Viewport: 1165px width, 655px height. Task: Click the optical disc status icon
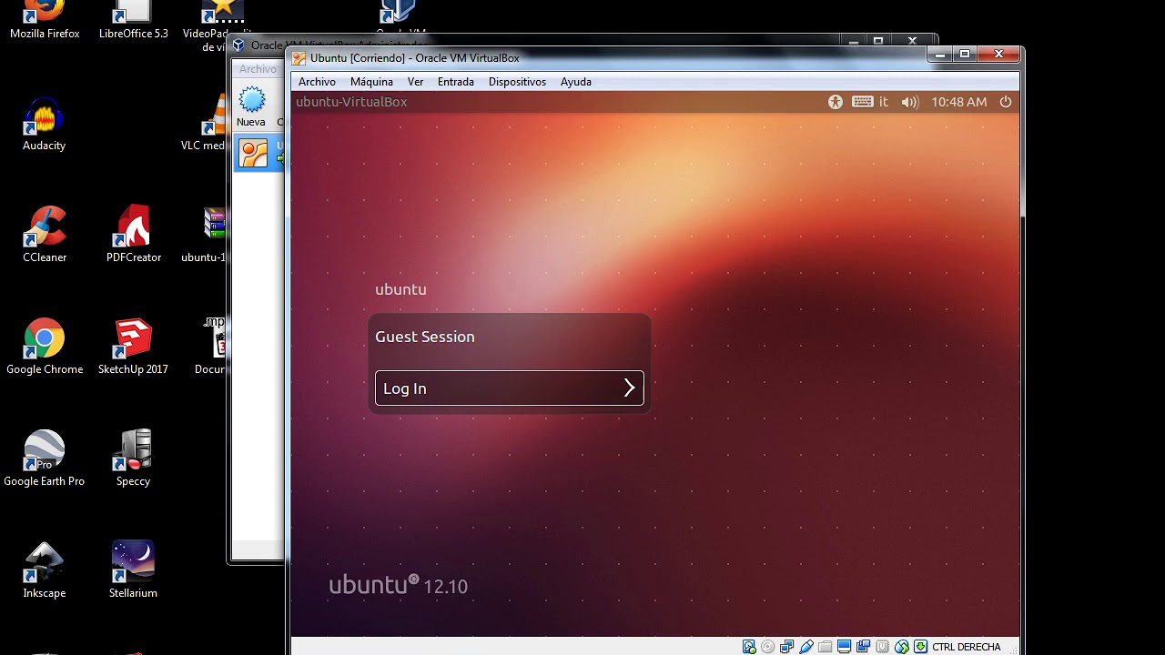pyautogui.click(x=767, y=647)
